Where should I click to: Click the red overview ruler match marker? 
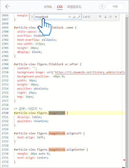124,160
